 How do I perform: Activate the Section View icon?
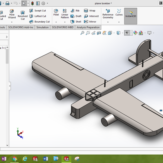[x=99, y=33]
